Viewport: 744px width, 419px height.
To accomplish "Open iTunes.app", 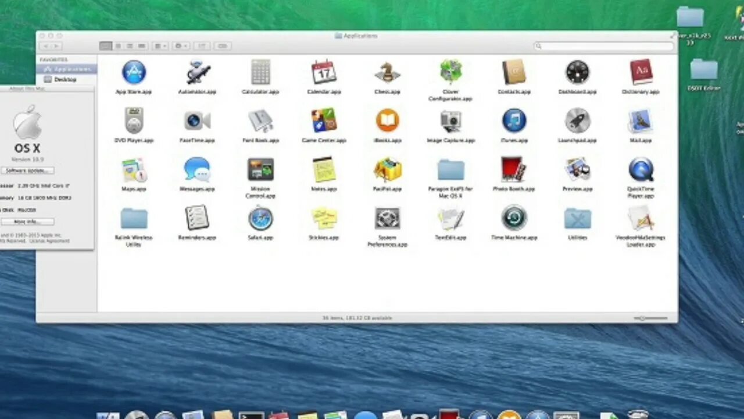I will point(514,121).
